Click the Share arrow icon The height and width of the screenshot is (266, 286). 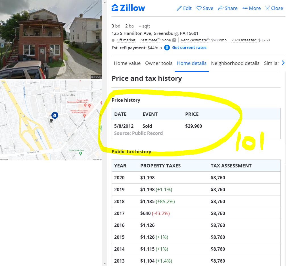click(220, 8)
